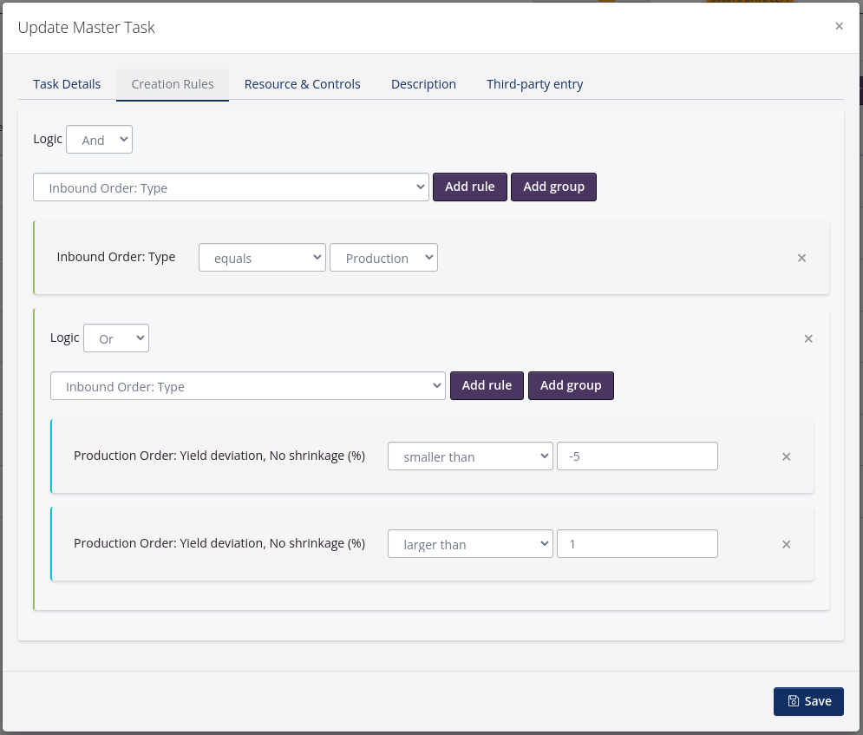863x735 pixels.
Task: Switch to the Task Details tab
Action: point(67,84)
